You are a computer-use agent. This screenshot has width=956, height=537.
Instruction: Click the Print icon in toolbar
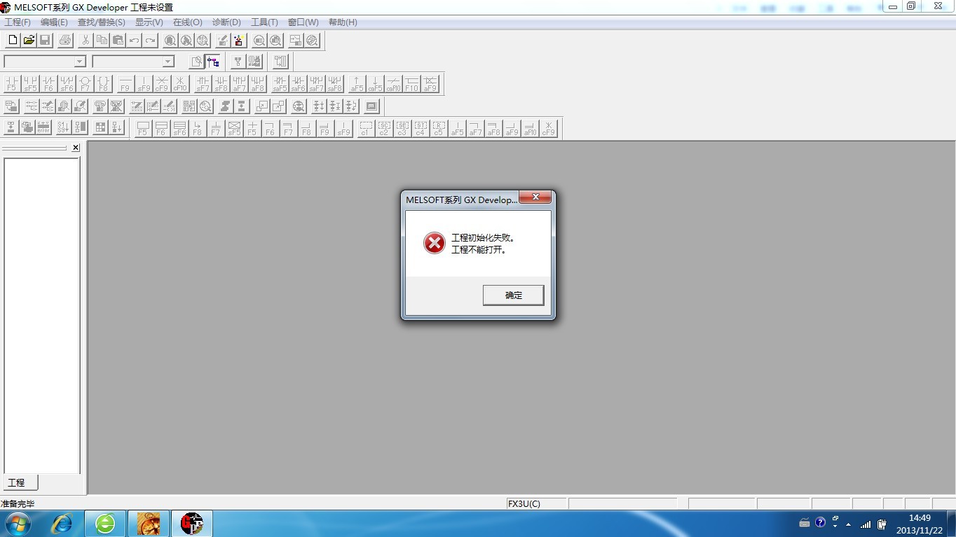65,41
